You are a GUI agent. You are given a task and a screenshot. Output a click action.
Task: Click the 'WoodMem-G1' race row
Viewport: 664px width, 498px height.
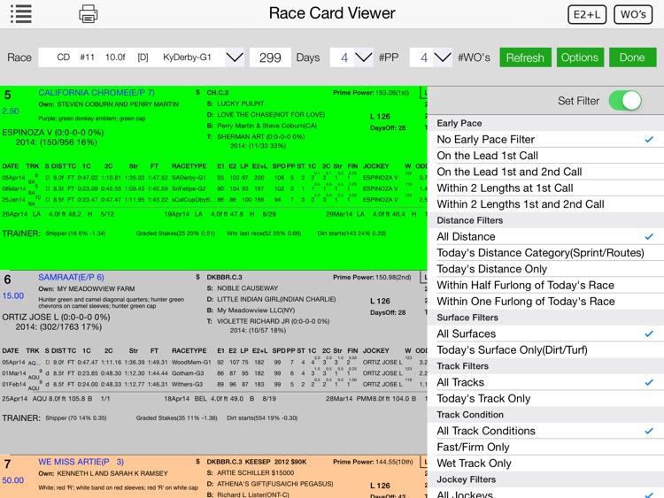pos(214,362)
